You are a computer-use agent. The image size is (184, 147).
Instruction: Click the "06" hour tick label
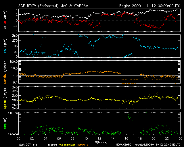[x=59, y=139]
